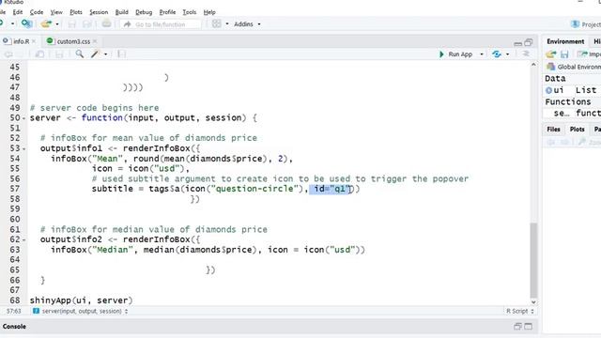Open the Session menu

99,12
